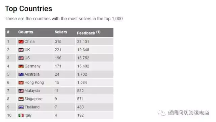The width and height of the screenshot is (216, 122).
Task: Click the UK flag icon
Action: pos(21,50)
